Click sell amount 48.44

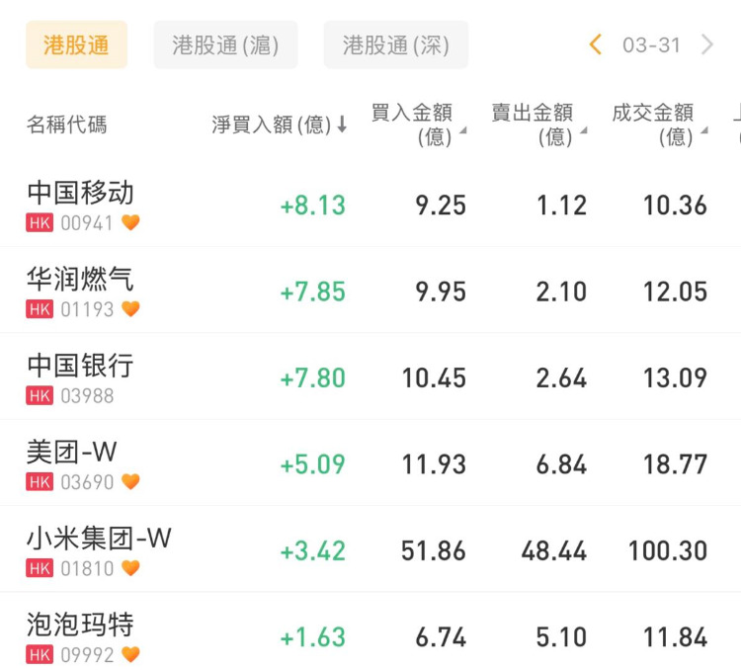pos(554,550)
